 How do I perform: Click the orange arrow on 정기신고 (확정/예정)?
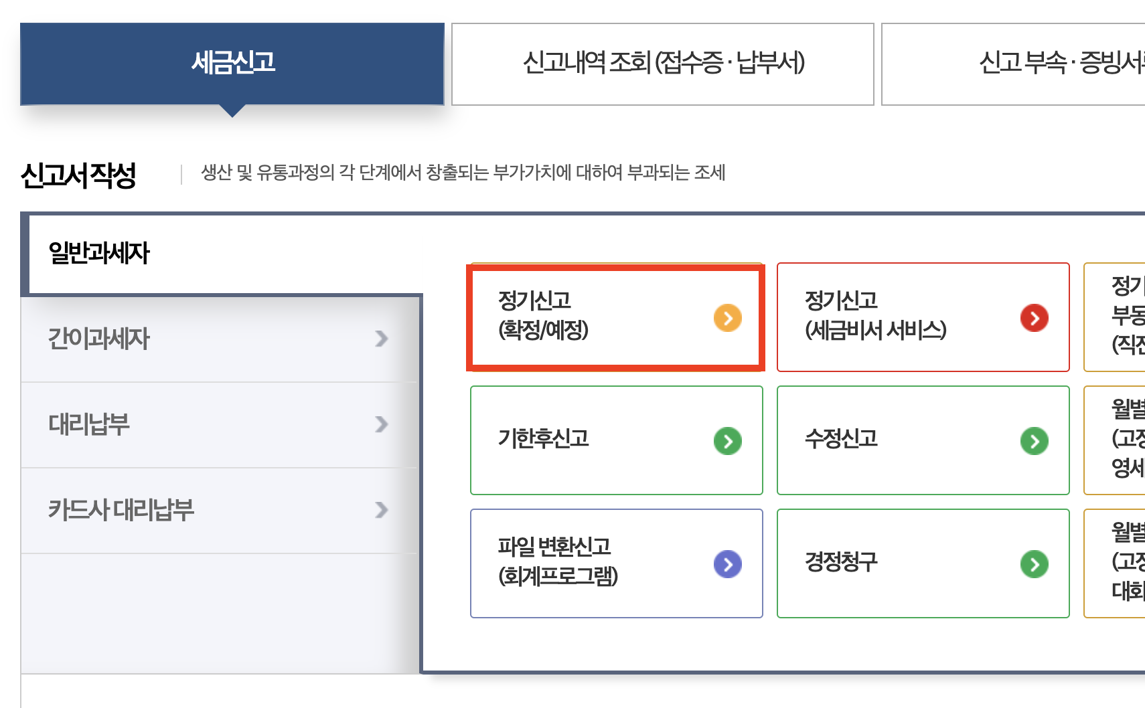click(727, 318)
